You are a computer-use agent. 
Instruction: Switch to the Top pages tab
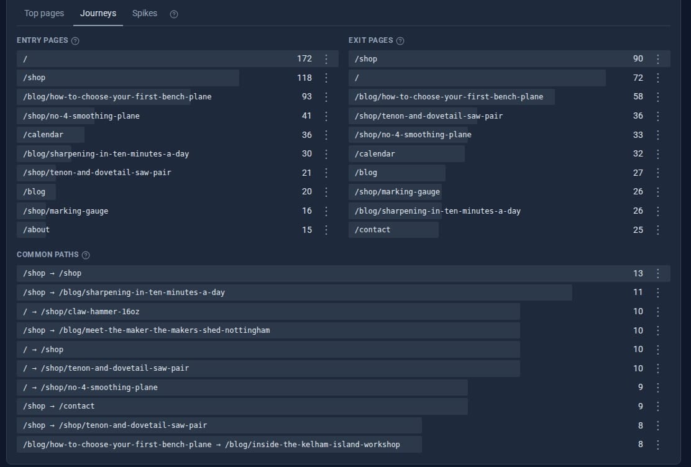44,13
